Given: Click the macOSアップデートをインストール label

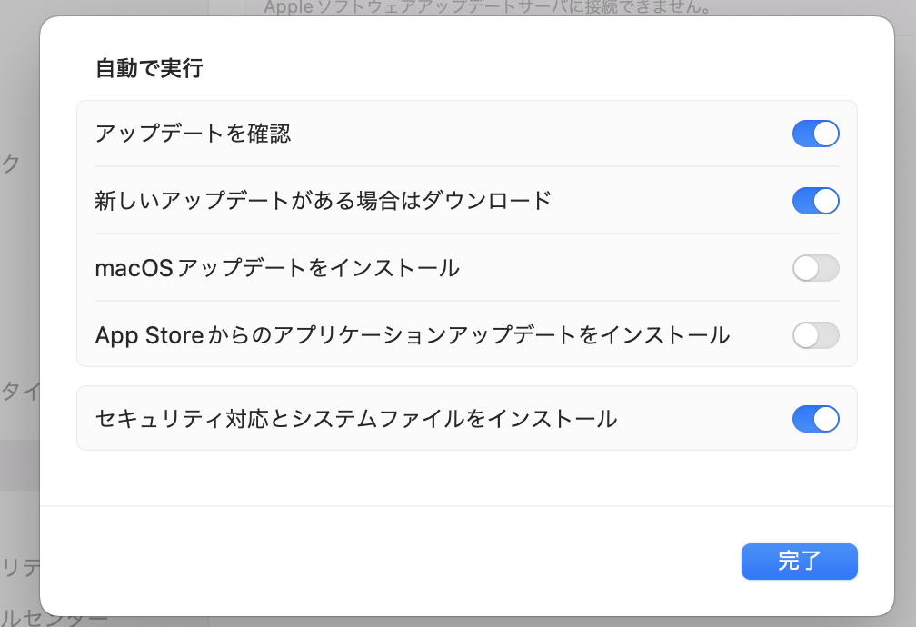Looking at the screenshot, I should tap(277, 269).
